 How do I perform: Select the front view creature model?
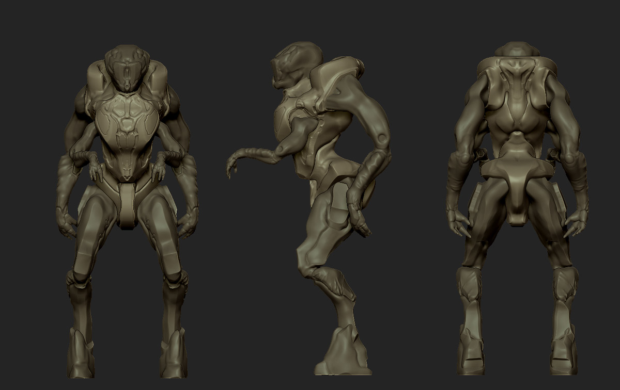[127, 212]
